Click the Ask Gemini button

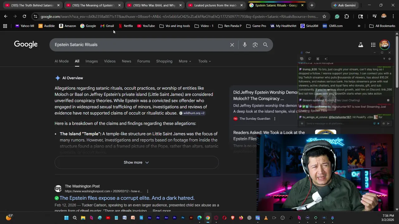click(344, 5)
